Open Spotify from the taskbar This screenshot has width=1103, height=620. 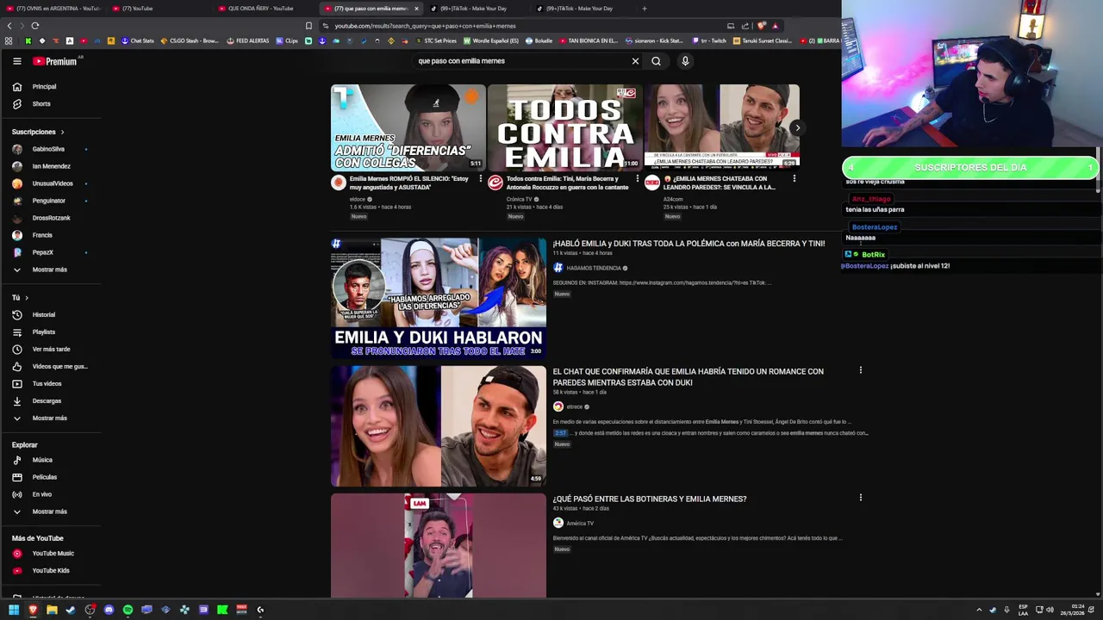[x=128, y=610]
